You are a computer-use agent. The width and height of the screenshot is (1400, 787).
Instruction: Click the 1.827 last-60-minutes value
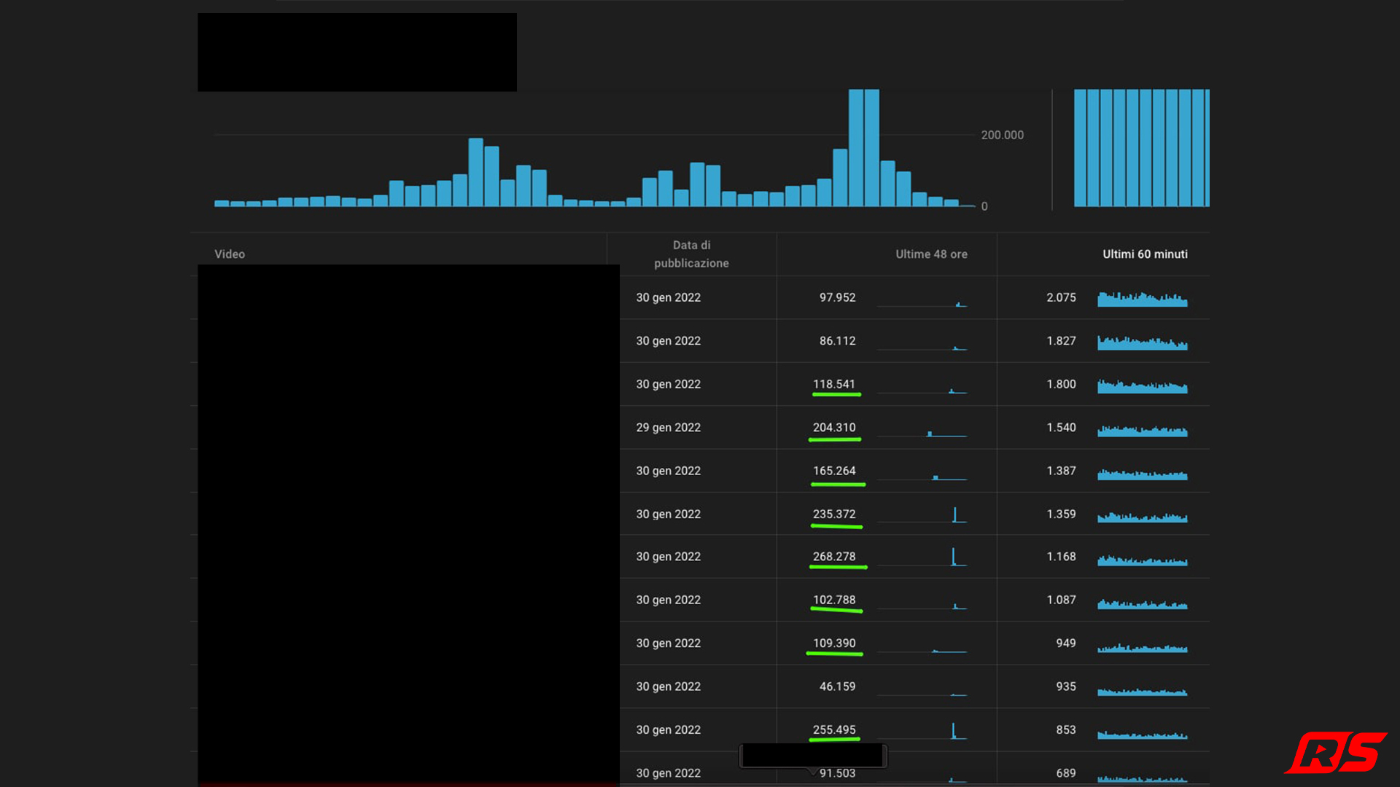(1061, 341)
